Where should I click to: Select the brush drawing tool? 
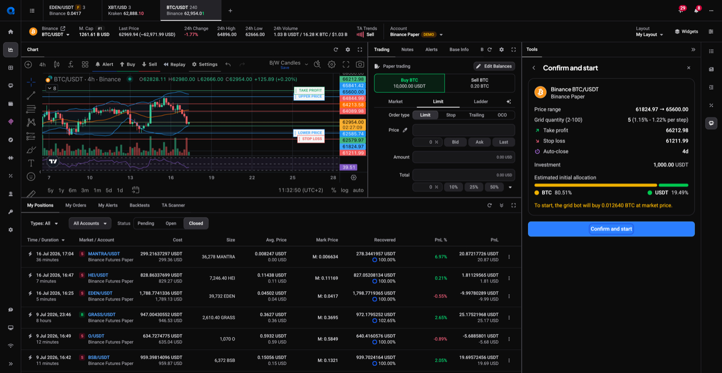(x=31, y=149)
